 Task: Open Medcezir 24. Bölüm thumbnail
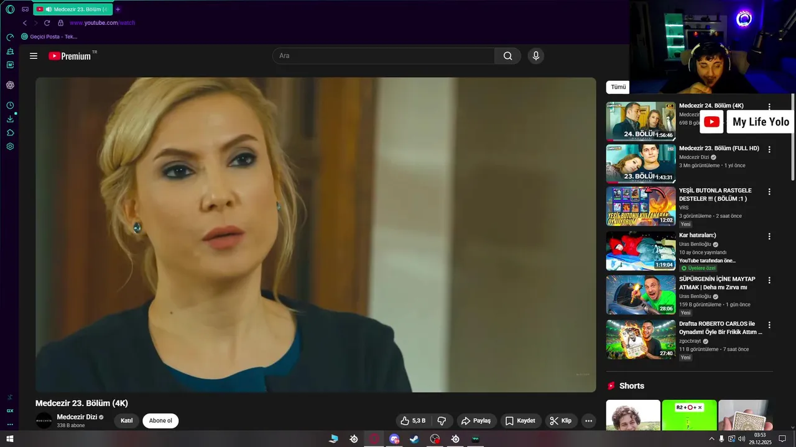tap(641, 121)
